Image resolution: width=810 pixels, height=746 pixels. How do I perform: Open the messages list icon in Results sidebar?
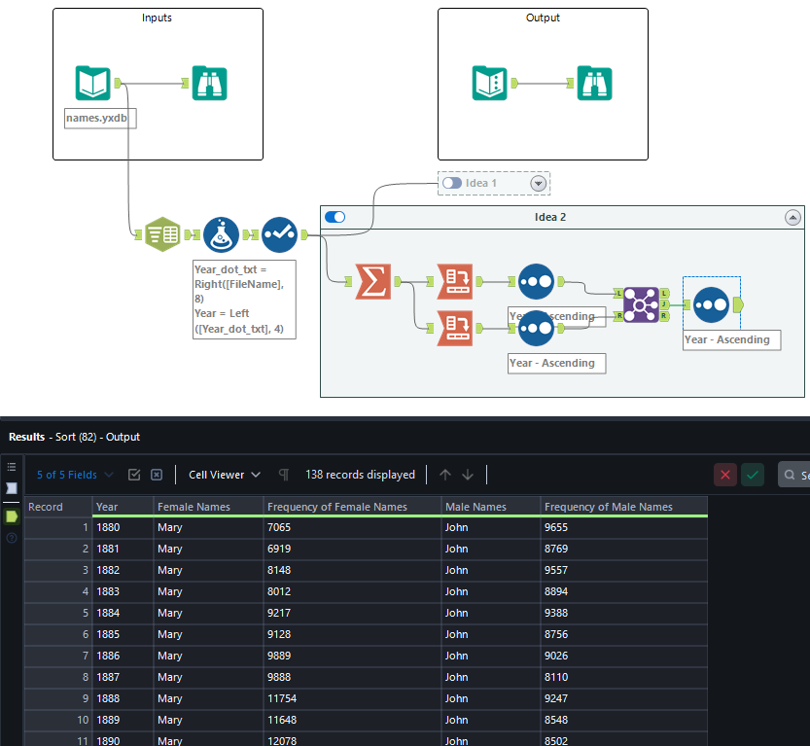coord(12,467)
